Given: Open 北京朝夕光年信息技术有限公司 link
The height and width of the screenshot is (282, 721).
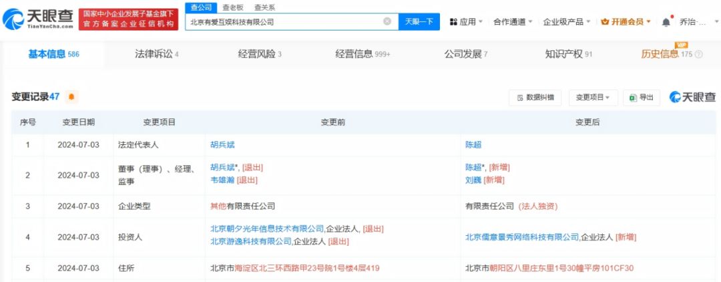Looking at the screenshot, I should point(266,229).
